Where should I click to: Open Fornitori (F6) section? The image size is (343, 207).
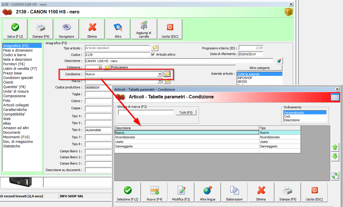pos(14,64)
